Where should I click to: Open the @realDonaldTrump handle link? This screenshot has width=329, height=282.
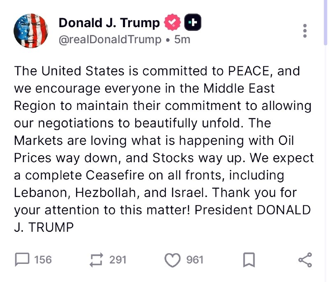(110, 40)
